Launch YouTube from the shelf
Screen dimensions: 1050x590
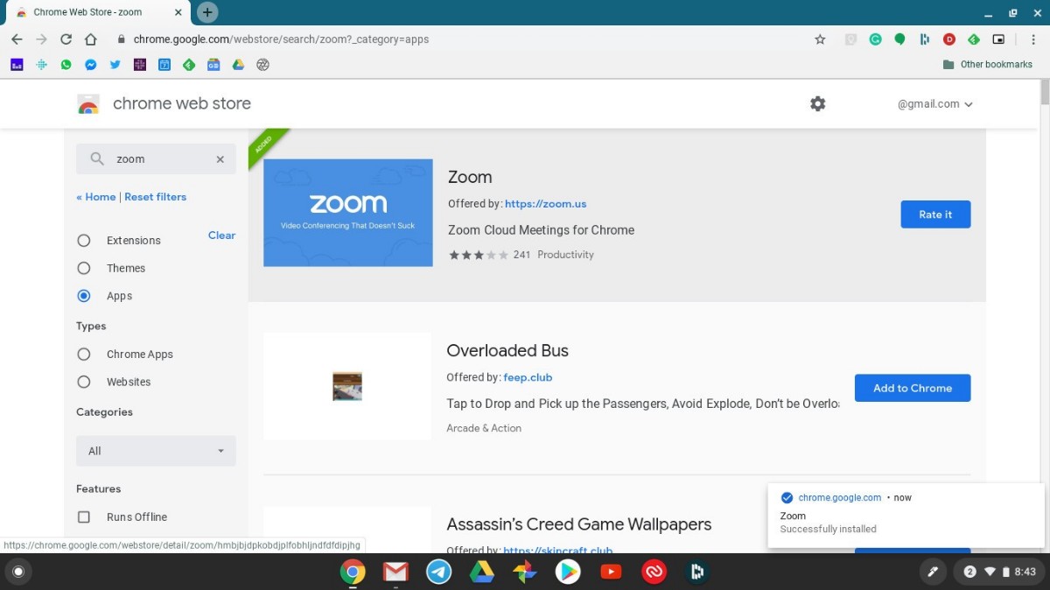(x=611, y=572)
